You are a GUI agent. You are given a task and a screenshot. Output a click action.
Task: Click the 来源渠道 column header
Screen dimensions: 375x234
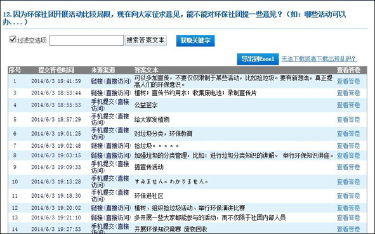click(x=103, y=70)
